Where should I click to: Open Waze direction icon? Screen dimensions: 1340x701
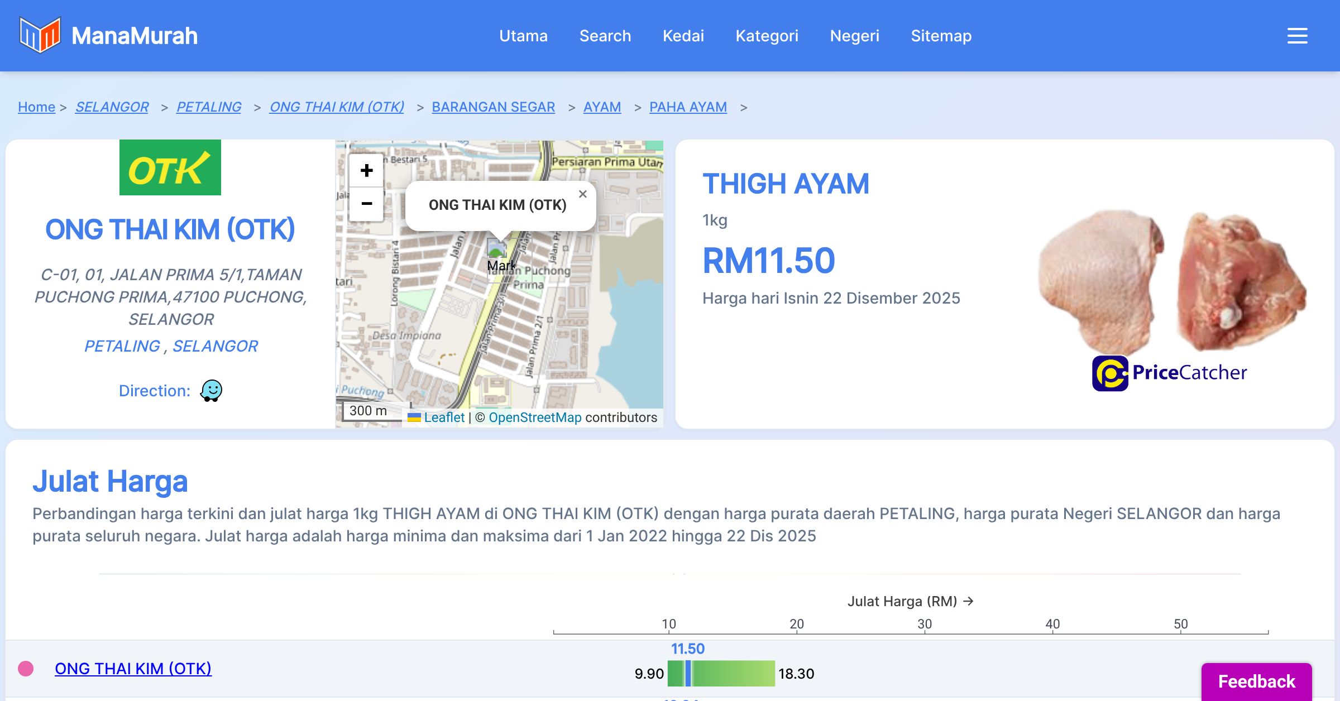point(211,391)
